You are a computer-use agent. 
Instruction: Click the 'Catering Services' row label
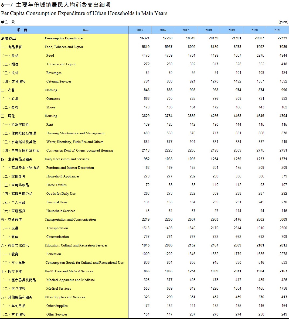[59, 81]
